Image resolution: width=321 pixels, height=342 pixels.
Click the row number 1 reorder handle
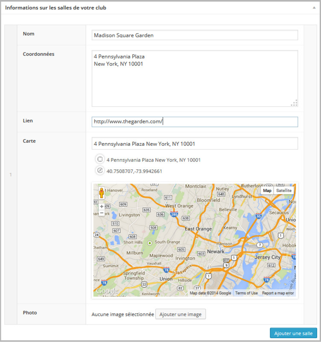11,175
